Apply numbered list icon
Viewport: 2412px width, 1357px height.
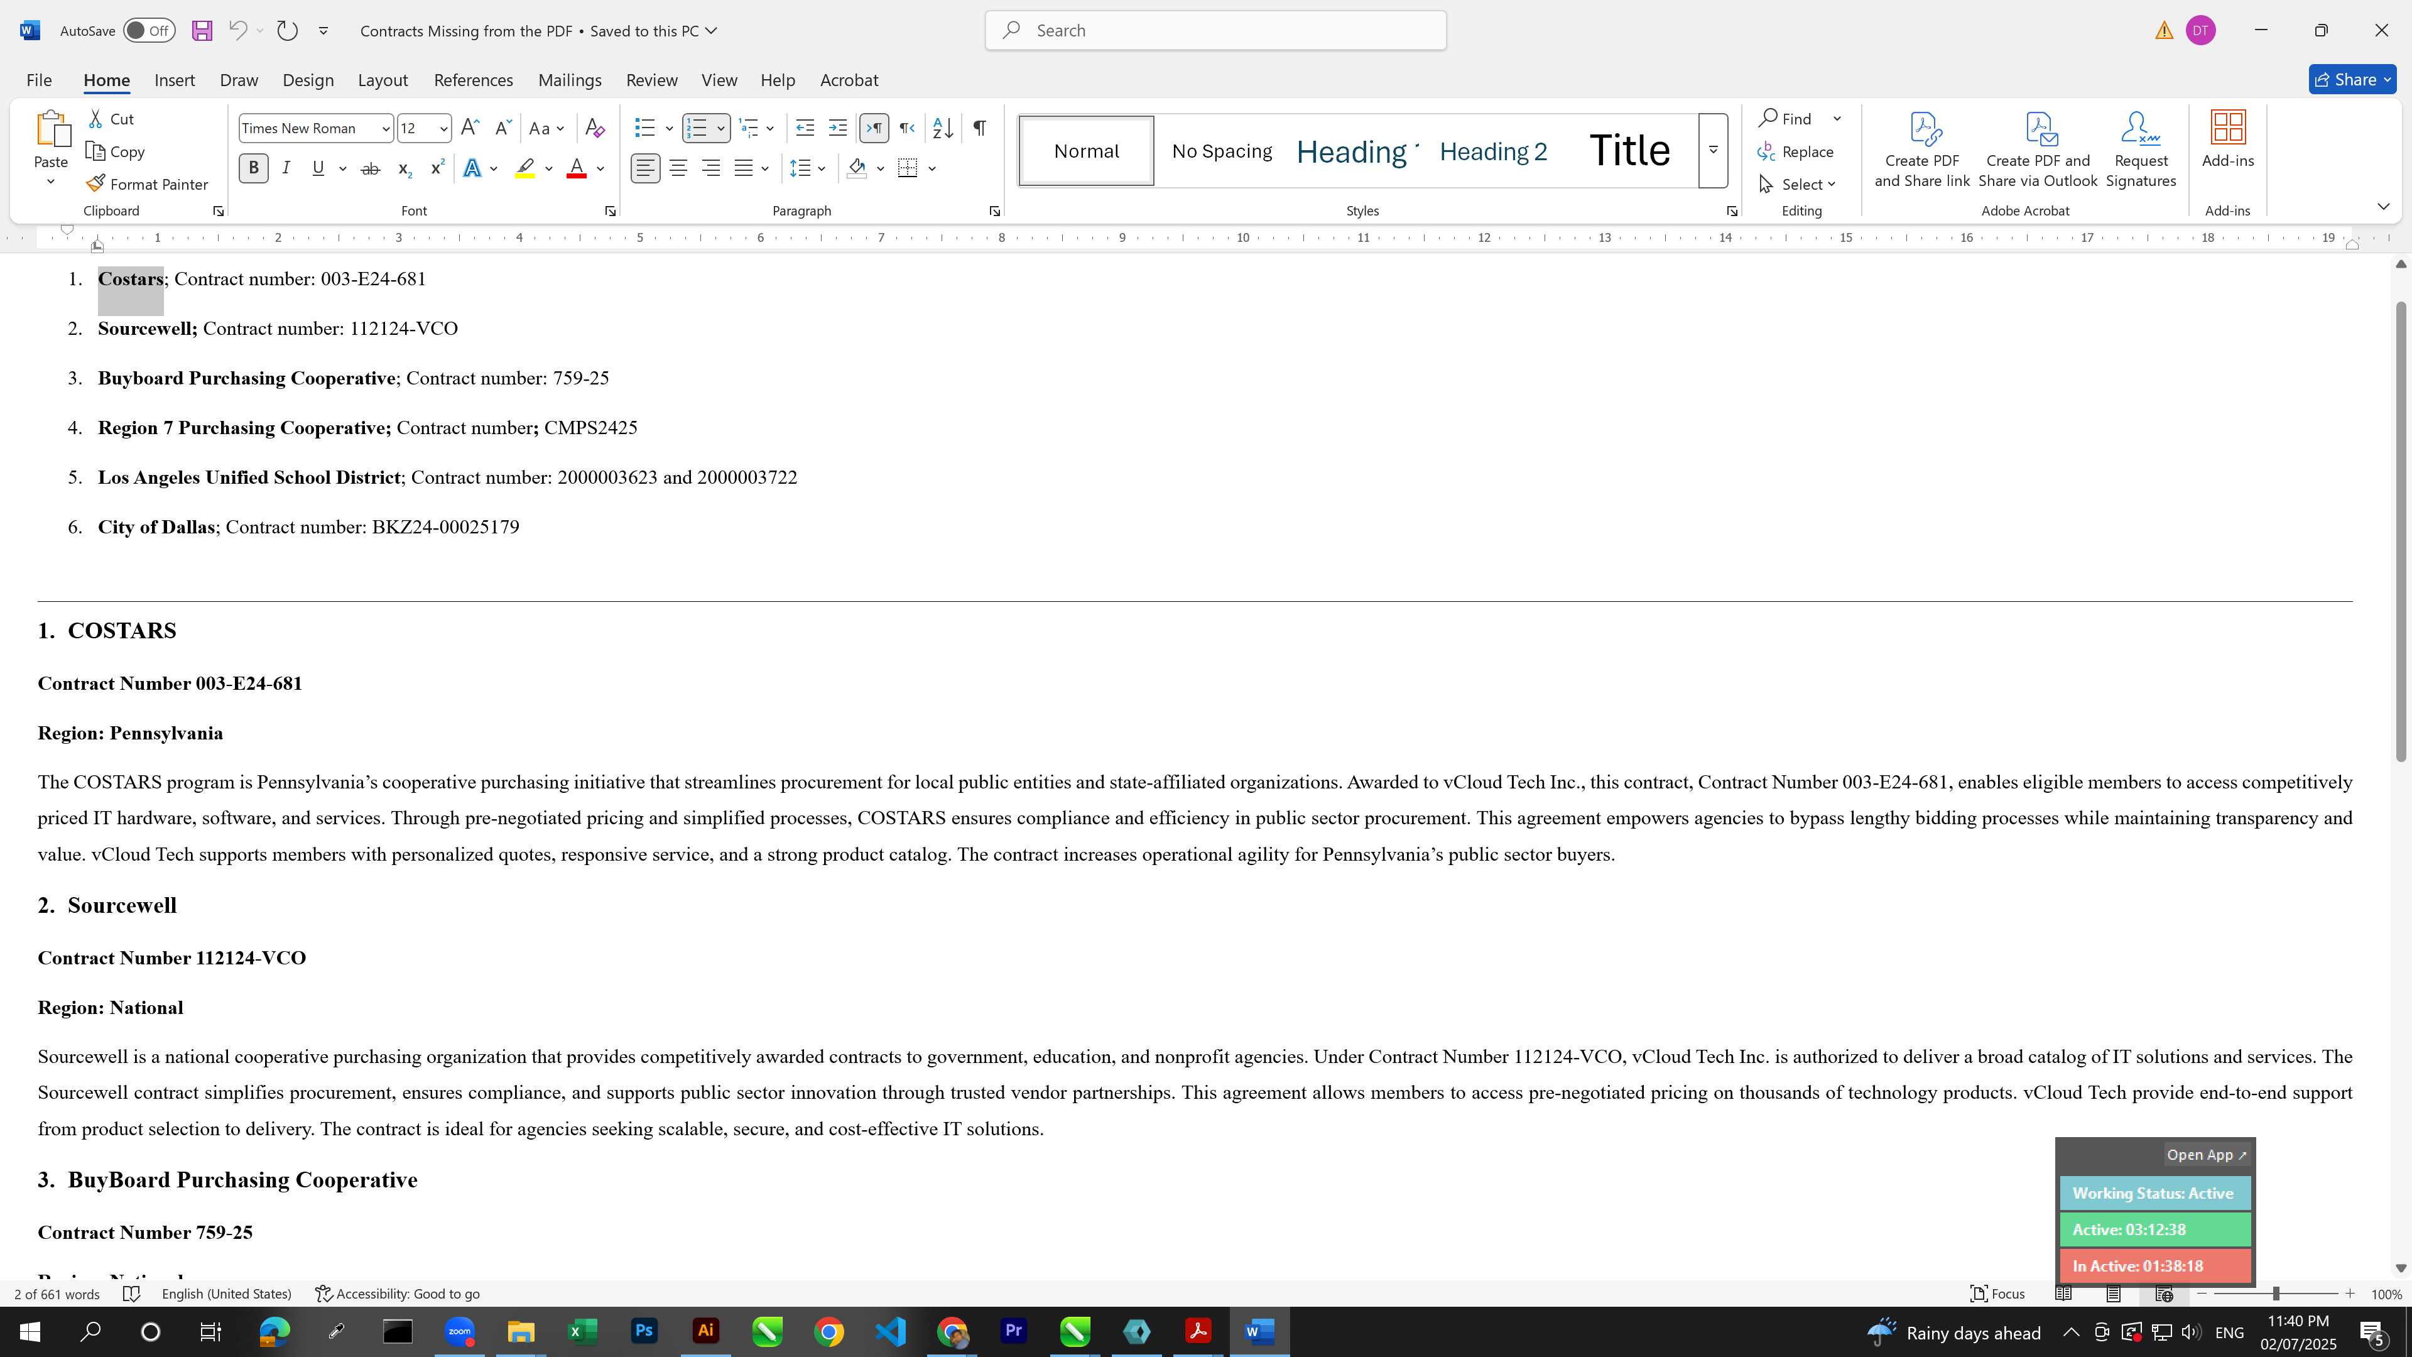(x=696, y=128)
